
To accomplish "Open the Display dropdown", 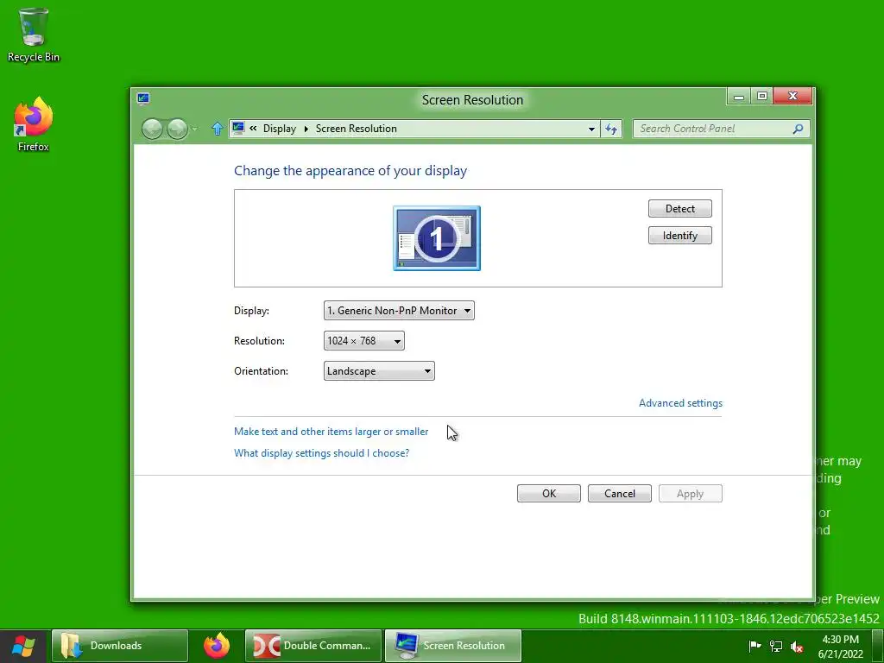I will (399, 311).
